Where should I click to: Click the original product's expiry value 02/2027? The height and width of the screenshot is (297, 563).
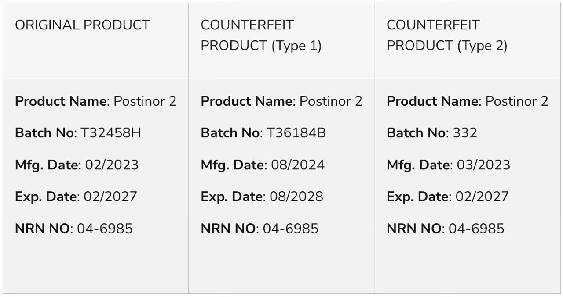[110, 197]
